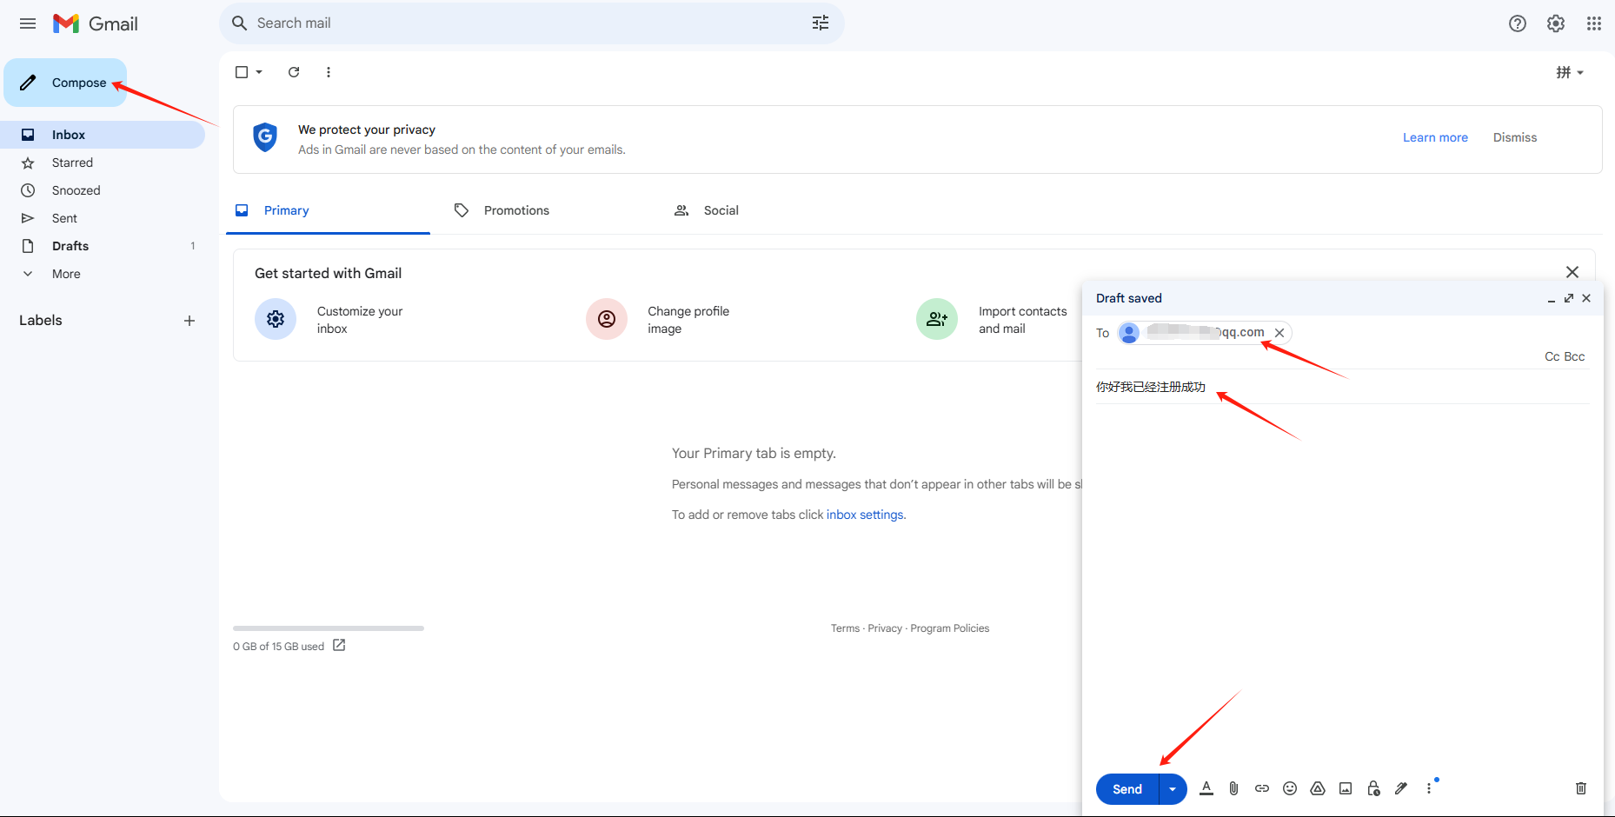The width and height of the screenshot is (1615, 817).
Task: Open storage management external link icon
Action: point(339,645)
